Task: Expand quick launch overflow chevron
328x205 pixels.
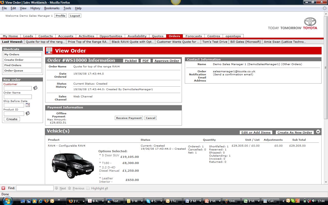Action: click(x=59, y=200)
